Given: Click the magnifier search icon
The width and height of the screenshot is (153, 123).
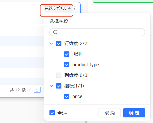Looking at the screenshot, I should point(55,32).
